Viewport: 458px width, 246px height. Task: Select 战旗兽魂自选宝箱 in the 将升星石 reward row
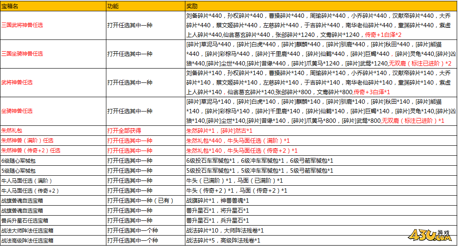(22, 210)
